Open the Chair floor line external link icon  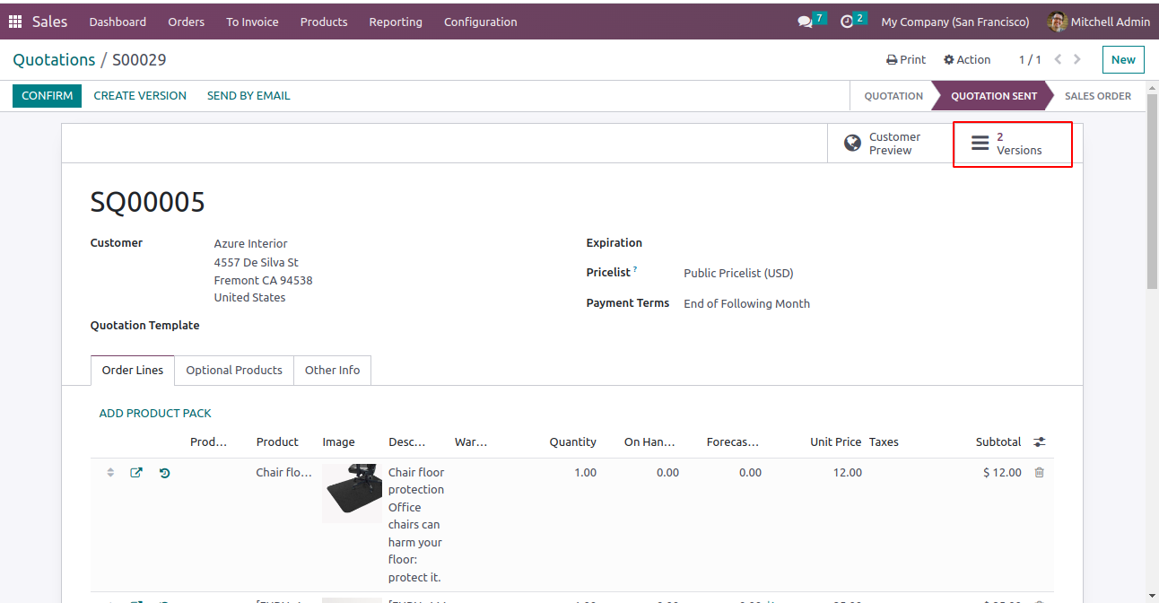(136, 472)
